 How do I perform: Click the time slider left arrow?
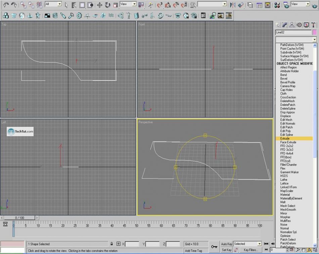(x=2, y=218)
